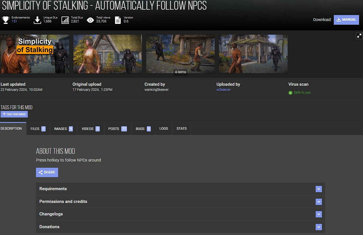Click the endorsements trophy icon
This screenshot has height=235, width=363.
coord(6,20)
